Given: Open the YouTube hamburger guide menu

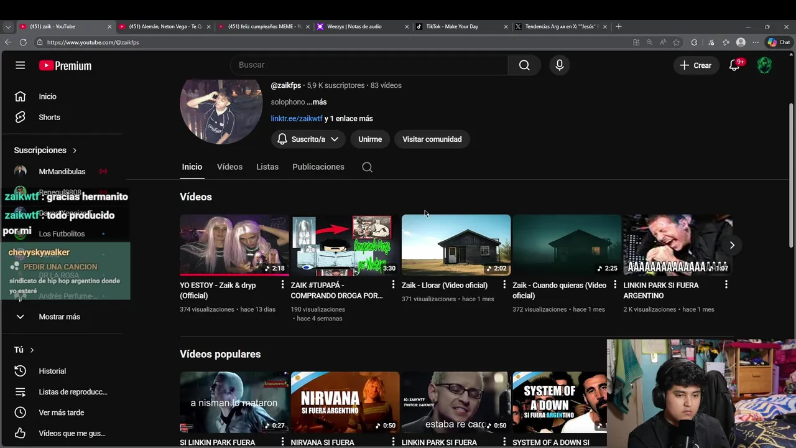Looking at the screenshot, I should (20, 65).
